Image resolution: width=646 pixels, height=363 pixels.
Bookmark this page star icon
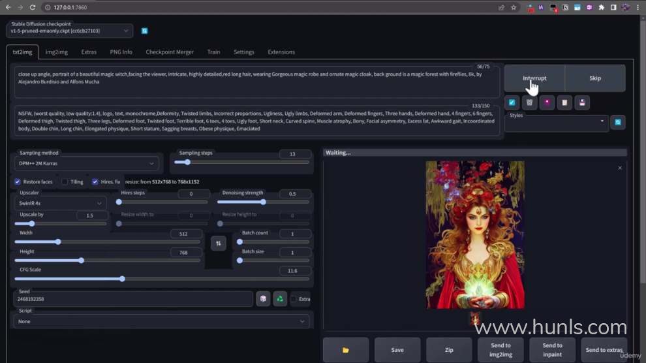514,7
